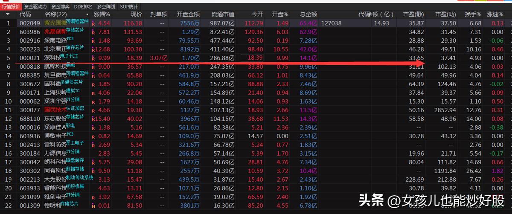Click the R marker on 深南电路 row
This screenshot has width=512, height=214.
pyautogui.click(x=93, y=41)
